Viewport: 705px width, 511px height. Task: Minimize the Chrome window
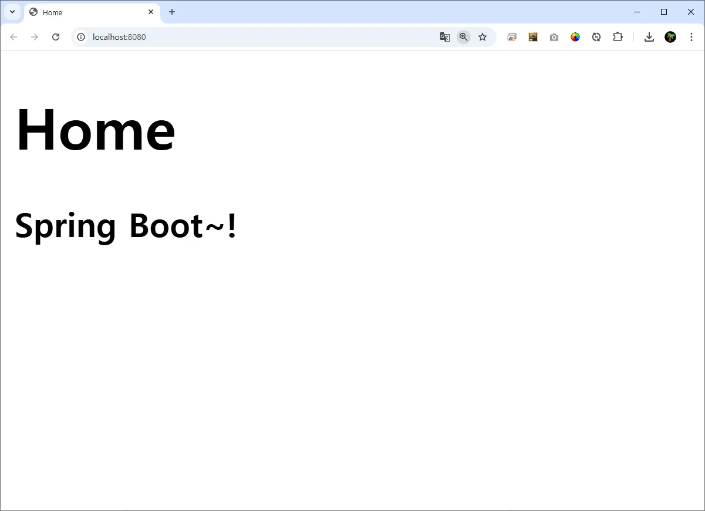point(637,12)
